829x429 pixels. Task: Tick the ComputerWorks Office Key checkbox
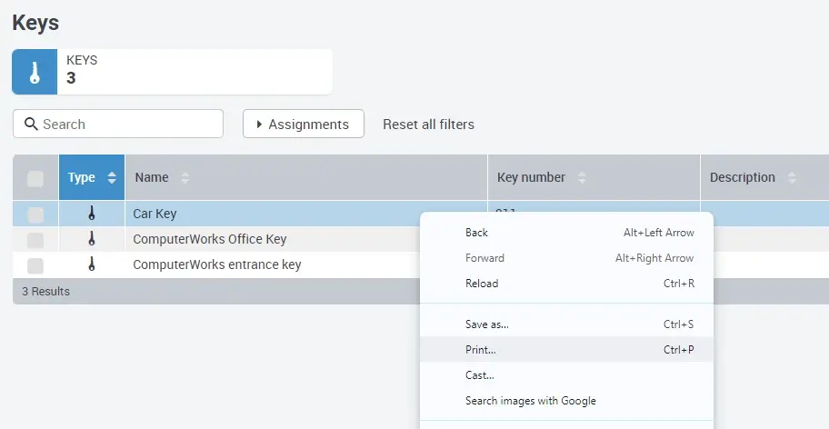(x=35, y=240)
